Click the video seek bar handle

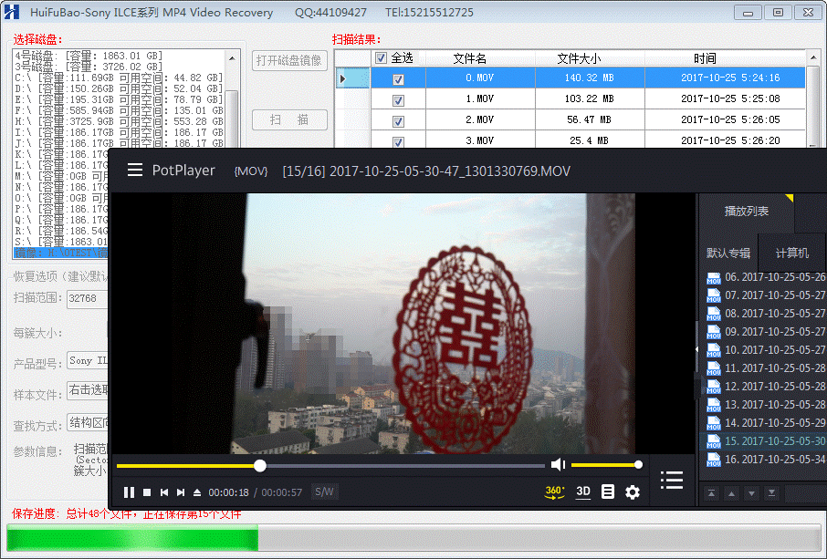click(x=260, y=466)
